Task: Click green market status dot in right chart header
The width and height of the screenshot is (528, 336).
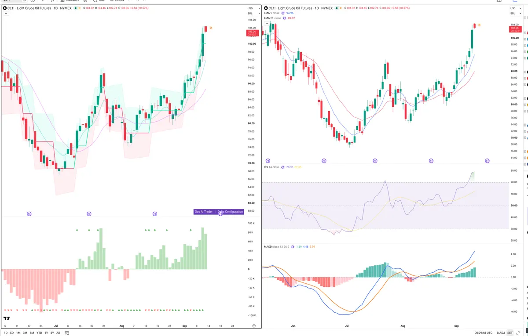Action: 337,8
